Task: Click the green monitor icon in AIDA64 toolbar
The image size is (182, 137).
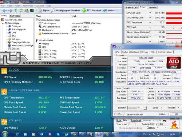Action: coord(32,11)
